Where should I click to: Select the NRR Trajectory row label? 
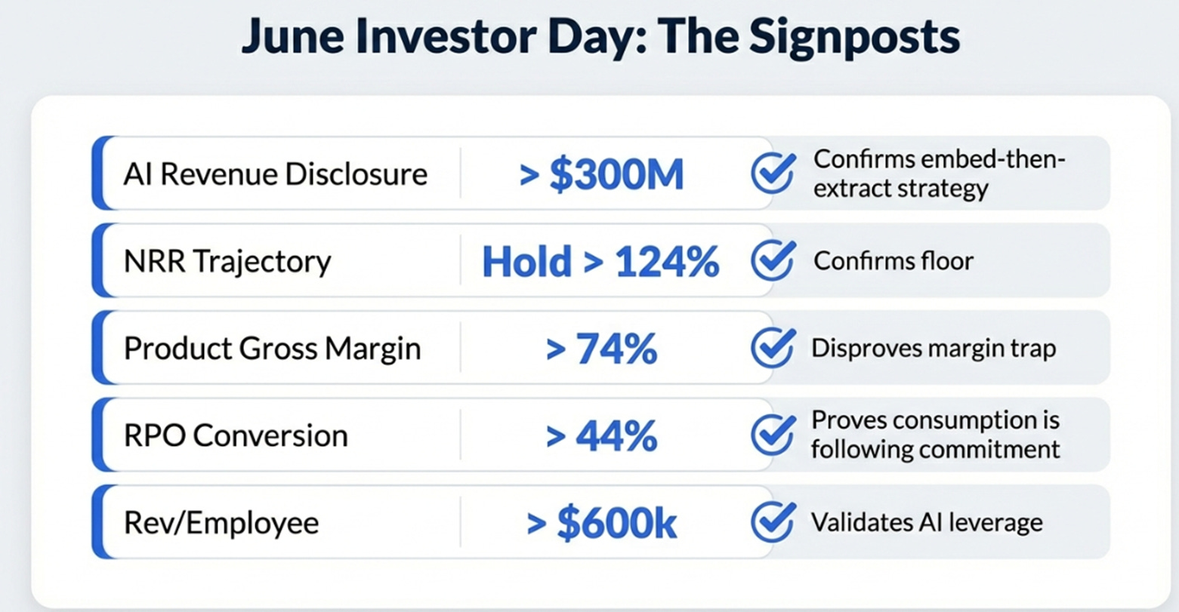click(227, 262)
